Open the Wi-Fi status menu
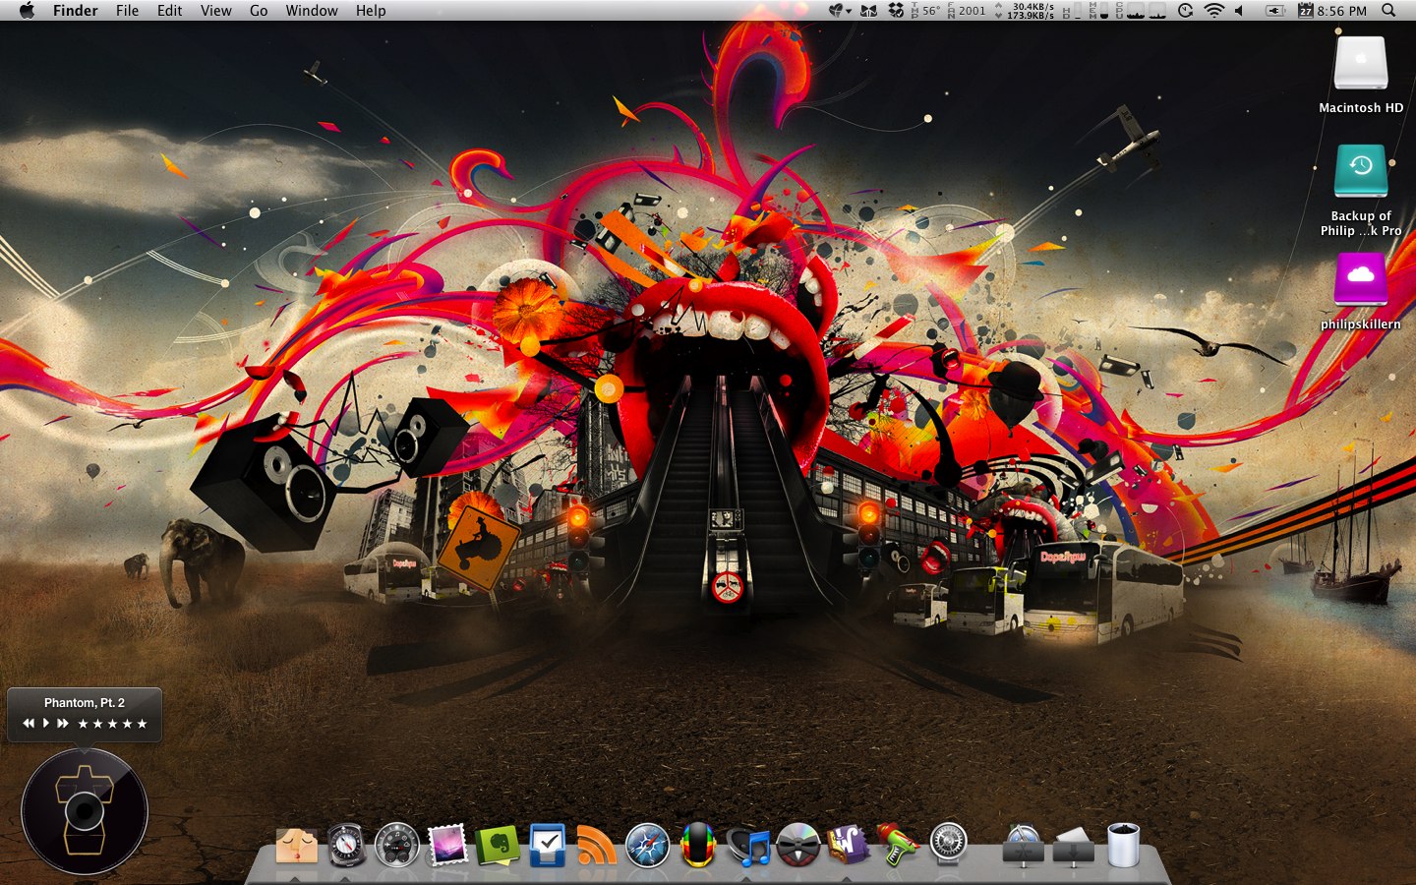Screen dimensions: 1416x885 pos(1214,11)
